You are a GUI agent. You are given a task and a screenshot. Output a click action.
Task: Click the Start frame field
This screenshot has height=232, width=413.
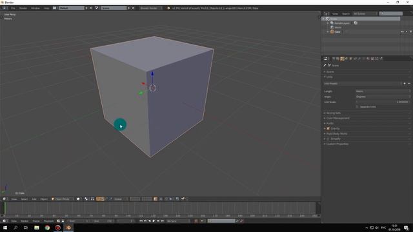(79, 221)
